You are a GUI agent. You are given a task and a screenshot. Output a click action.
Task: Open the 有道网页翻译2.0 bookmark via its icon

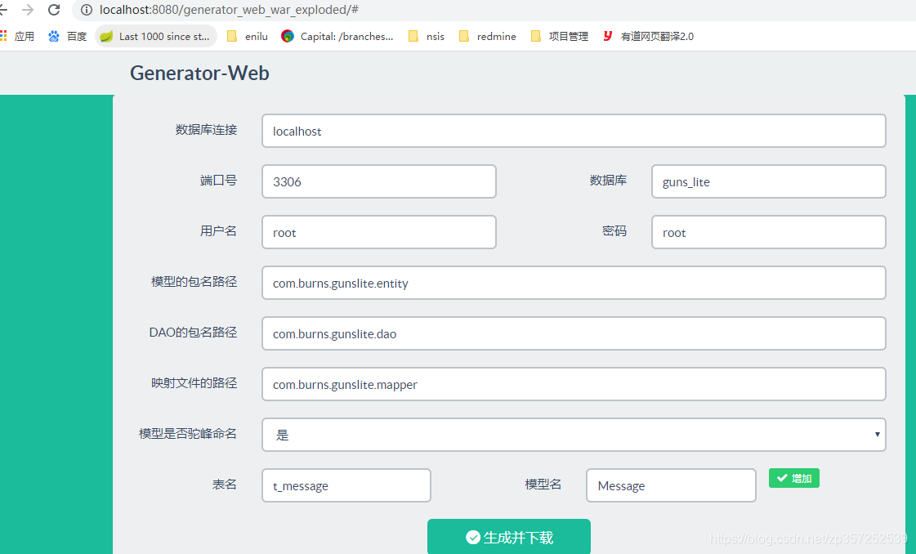[607, 36]
